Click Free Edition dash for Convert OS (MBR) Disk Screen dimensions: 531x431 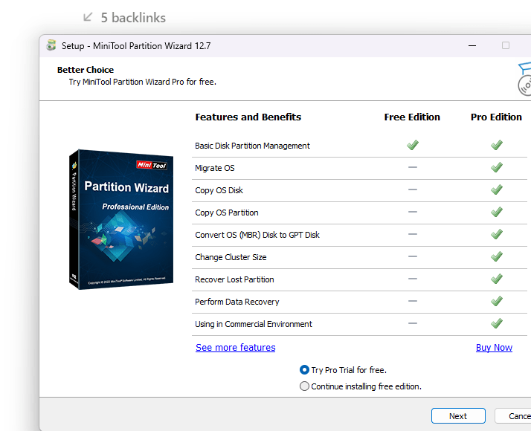tap(413, 234)
